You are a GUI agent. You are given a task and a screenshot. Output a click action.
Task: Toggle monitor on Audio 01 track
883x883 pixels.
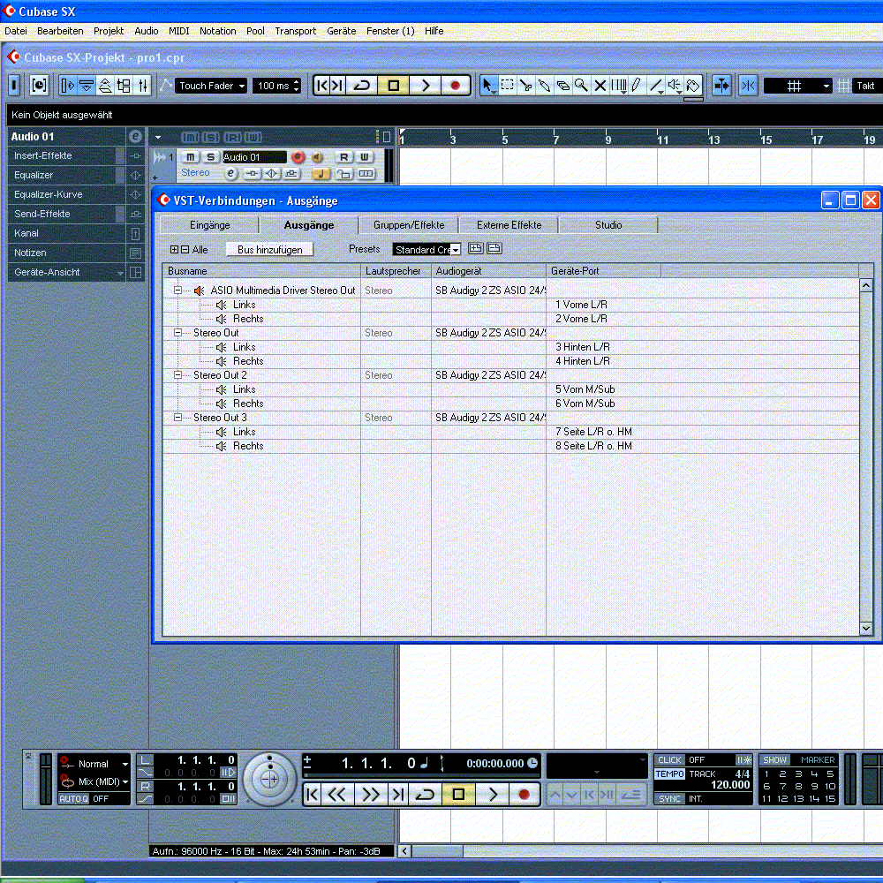[x=317, y=157]
